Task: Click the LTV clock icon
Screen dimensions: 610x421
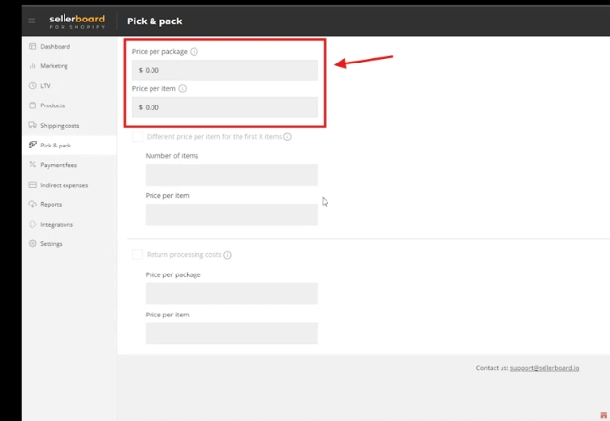Action: [x=33, y=86]
